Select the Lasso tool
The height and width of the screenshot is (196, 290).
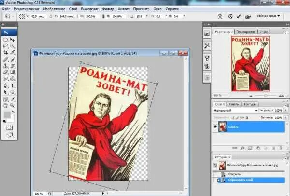(5, 46)
